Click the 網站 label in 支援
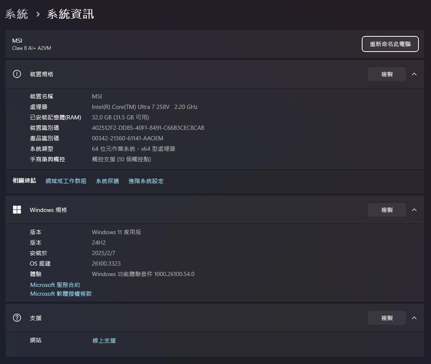The image size is (431, 364). pos(36,340)
